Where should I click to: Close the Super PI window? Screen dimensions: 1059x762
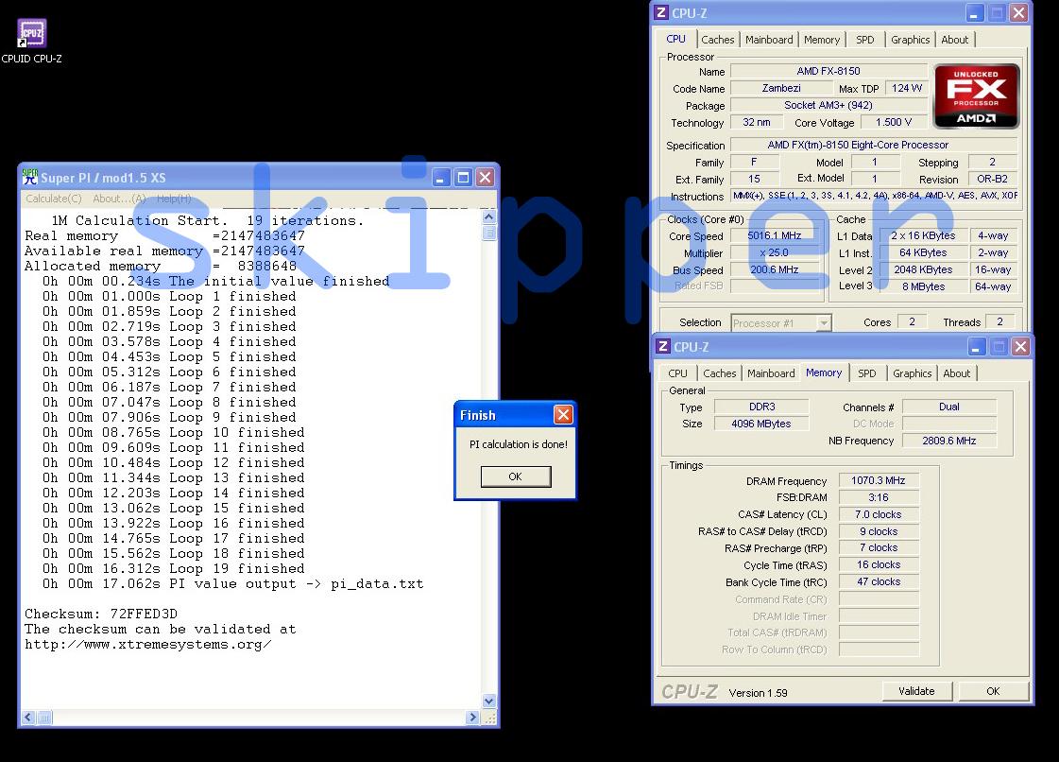tap(485, 178)
